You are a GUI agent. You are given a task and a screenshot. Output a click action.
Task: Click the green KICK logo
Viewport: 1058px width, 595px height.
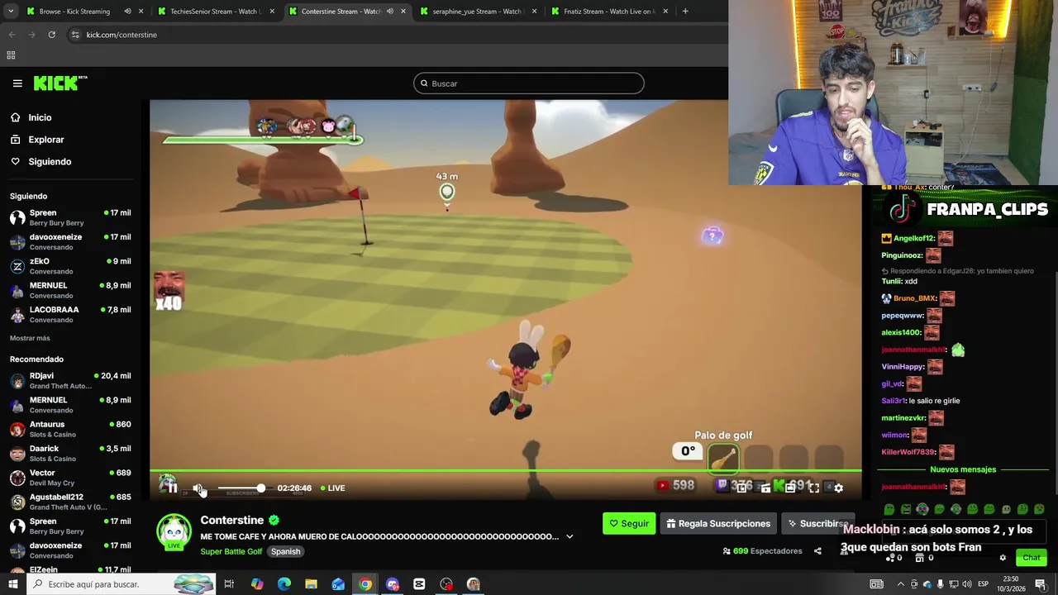click(60, 83)
